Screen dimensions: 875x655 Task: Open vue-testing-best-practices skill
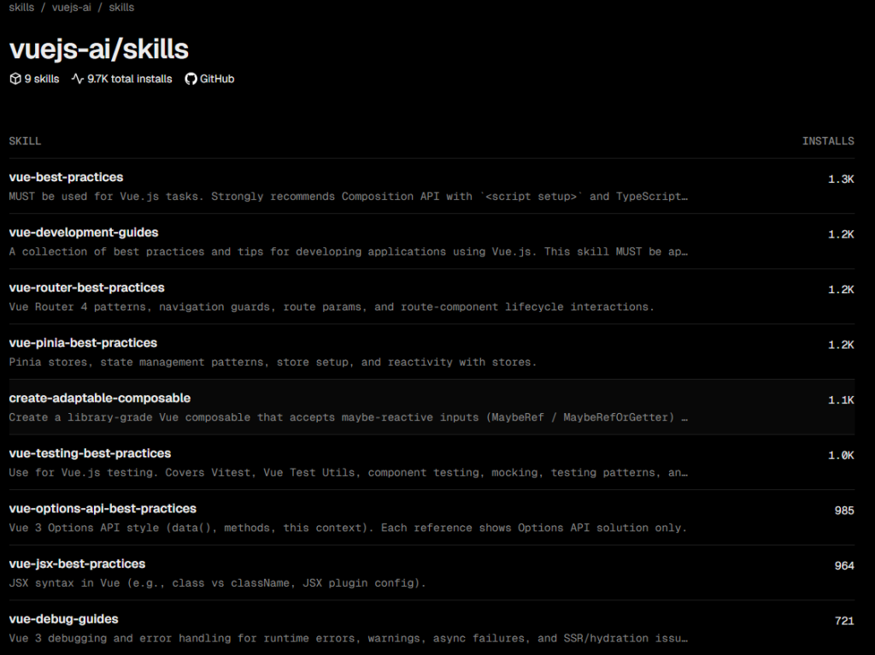[90, 453]
